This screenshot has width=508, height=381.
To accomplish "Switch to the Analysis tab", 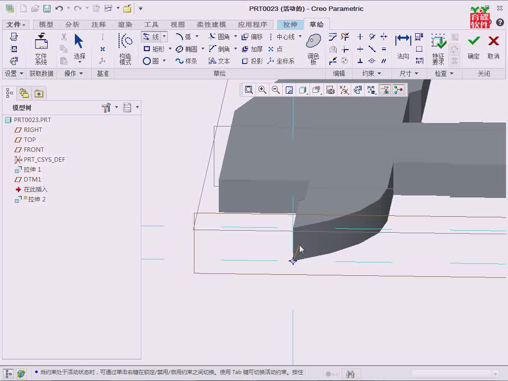I will click(72, 25).
